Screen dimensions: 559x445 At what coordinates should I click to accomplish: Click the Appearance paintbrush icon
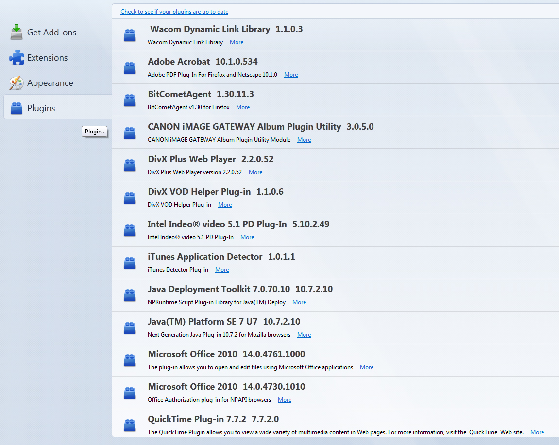(17, 82)
